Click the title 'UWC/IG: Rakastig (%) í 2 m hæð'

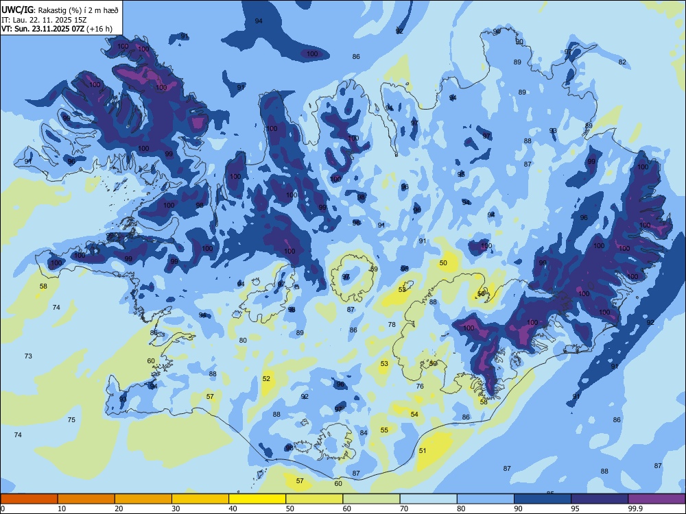[x=60, y=10]
